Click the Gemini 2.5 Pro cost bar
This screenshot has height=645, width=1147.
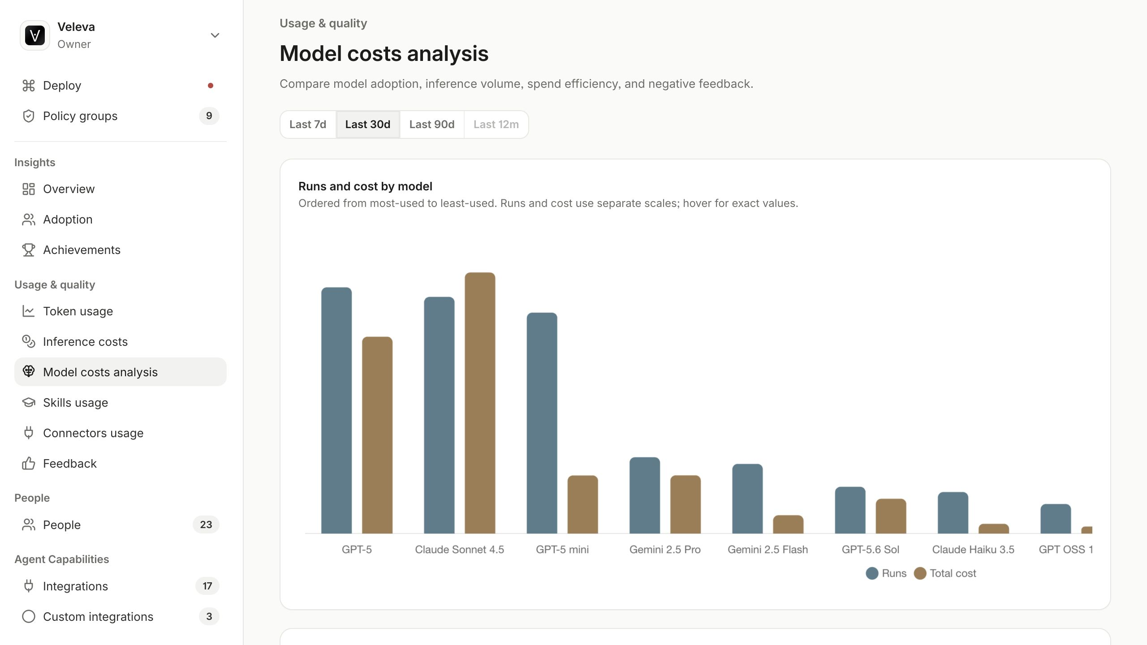[x=686, y=504]
